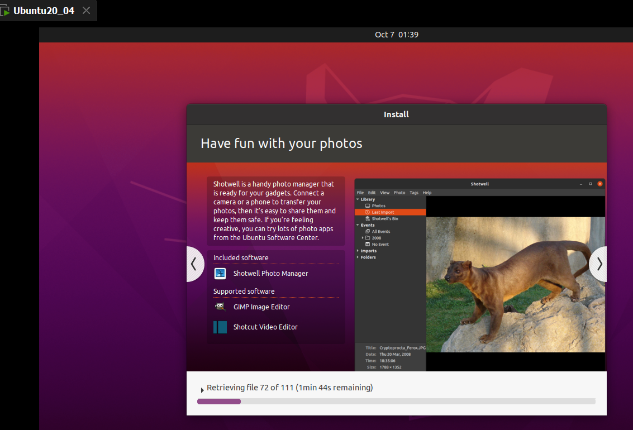633x430 pixels.
Task: Select Shotcut Video Editor label
Action: click(265, 327)
